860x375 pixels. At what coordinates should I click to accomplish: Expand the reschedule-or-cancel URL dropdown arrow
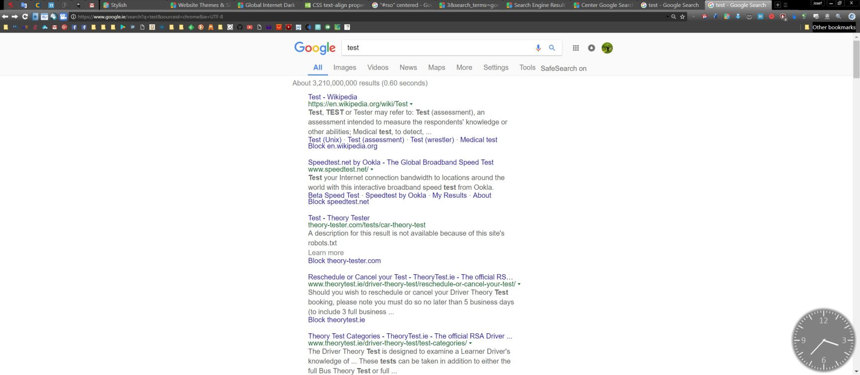coord(519,284)
